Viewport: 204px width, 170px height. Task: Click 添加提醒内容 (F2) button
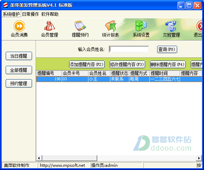[x=87, y=64]
